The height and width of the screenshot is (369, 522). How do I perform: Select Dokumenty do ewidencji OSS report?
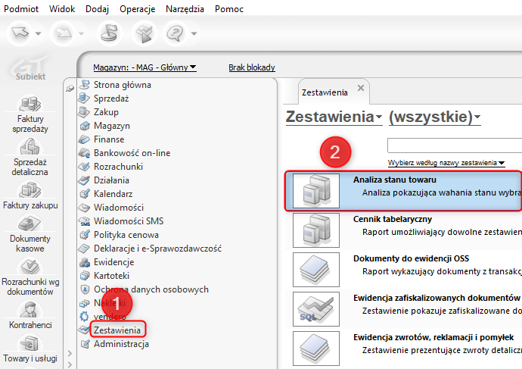click(403, 270)
